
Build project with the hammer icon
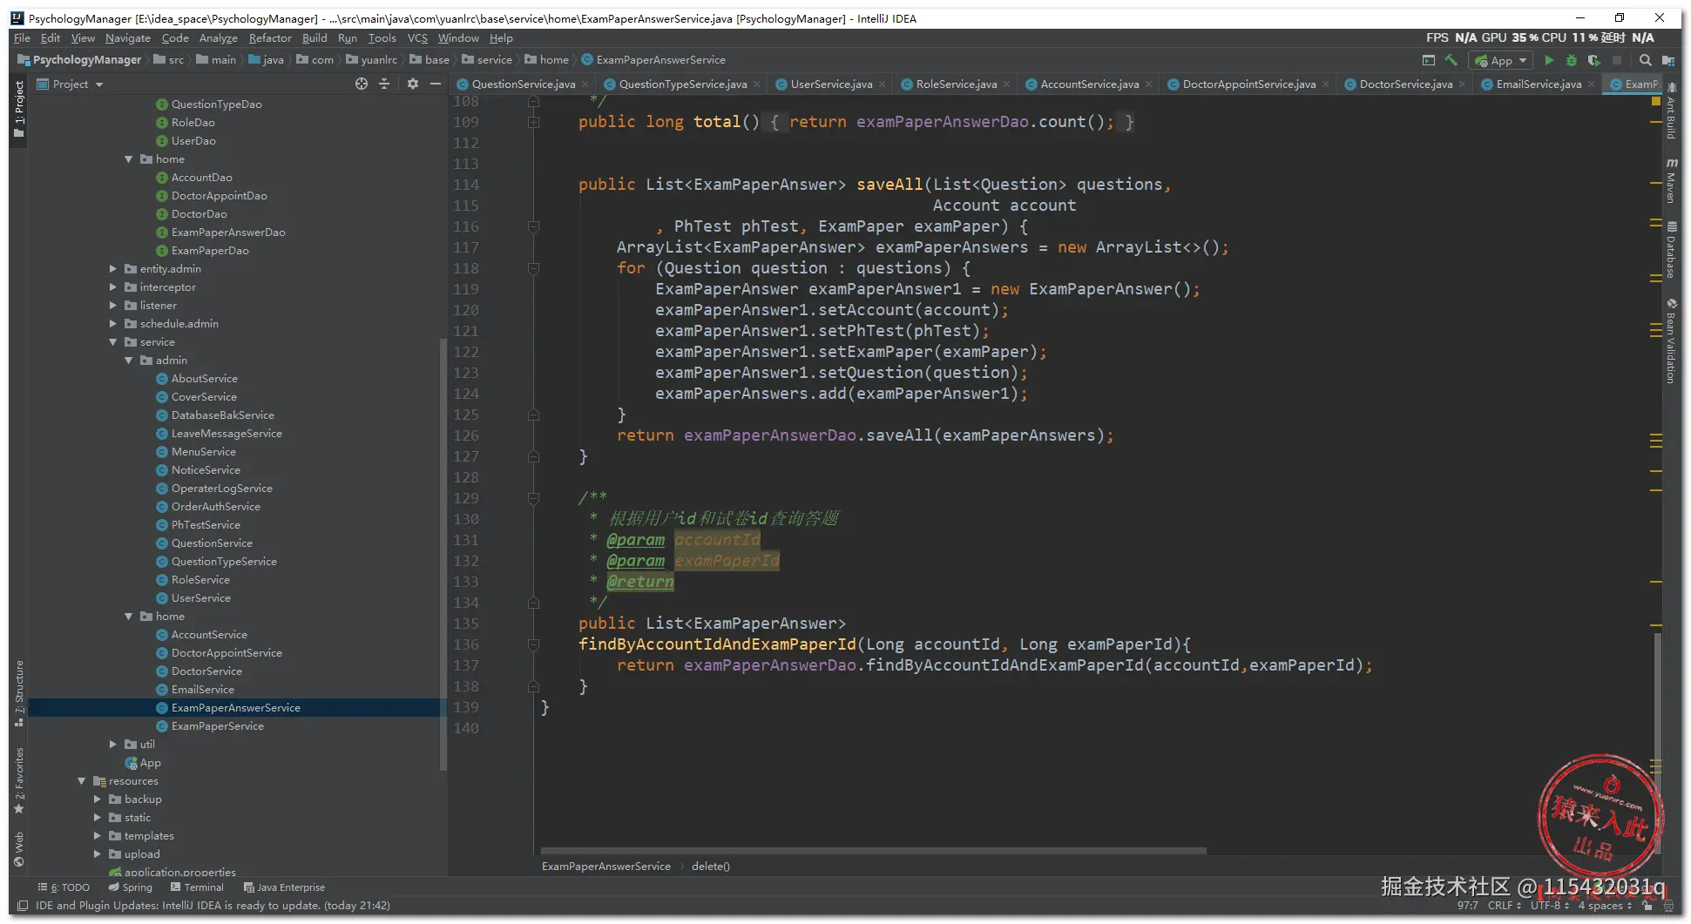point(1451,60)
